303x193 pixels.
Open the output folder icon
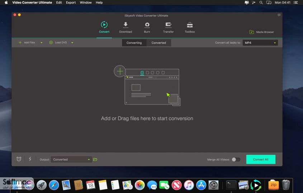pos(95,159)
